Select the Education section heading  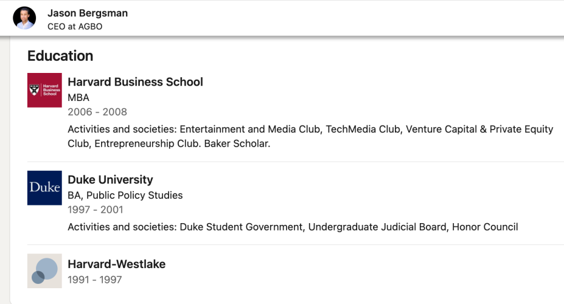60,56
